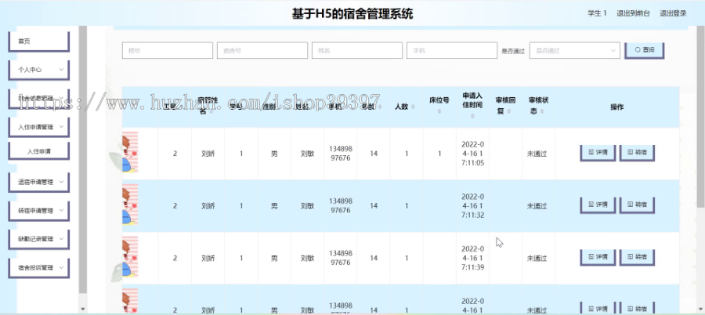Click the 操作 column header

pyautogui.click(x=617, y=107)
